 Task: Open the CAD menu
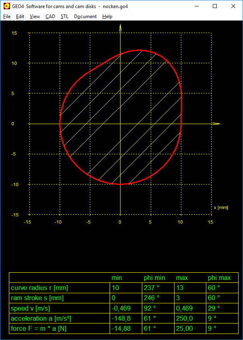pyautogui.click(x=50, y=17)
